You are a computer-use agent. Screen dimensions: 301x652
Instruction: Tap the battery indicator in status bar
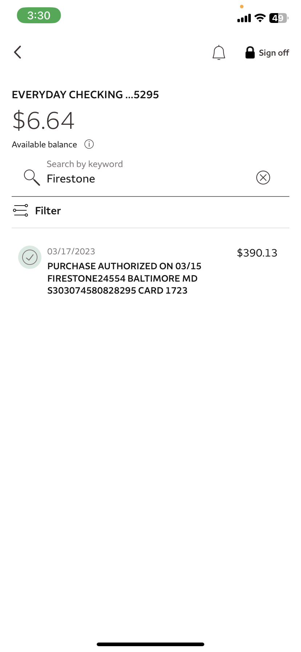point(278,18)
